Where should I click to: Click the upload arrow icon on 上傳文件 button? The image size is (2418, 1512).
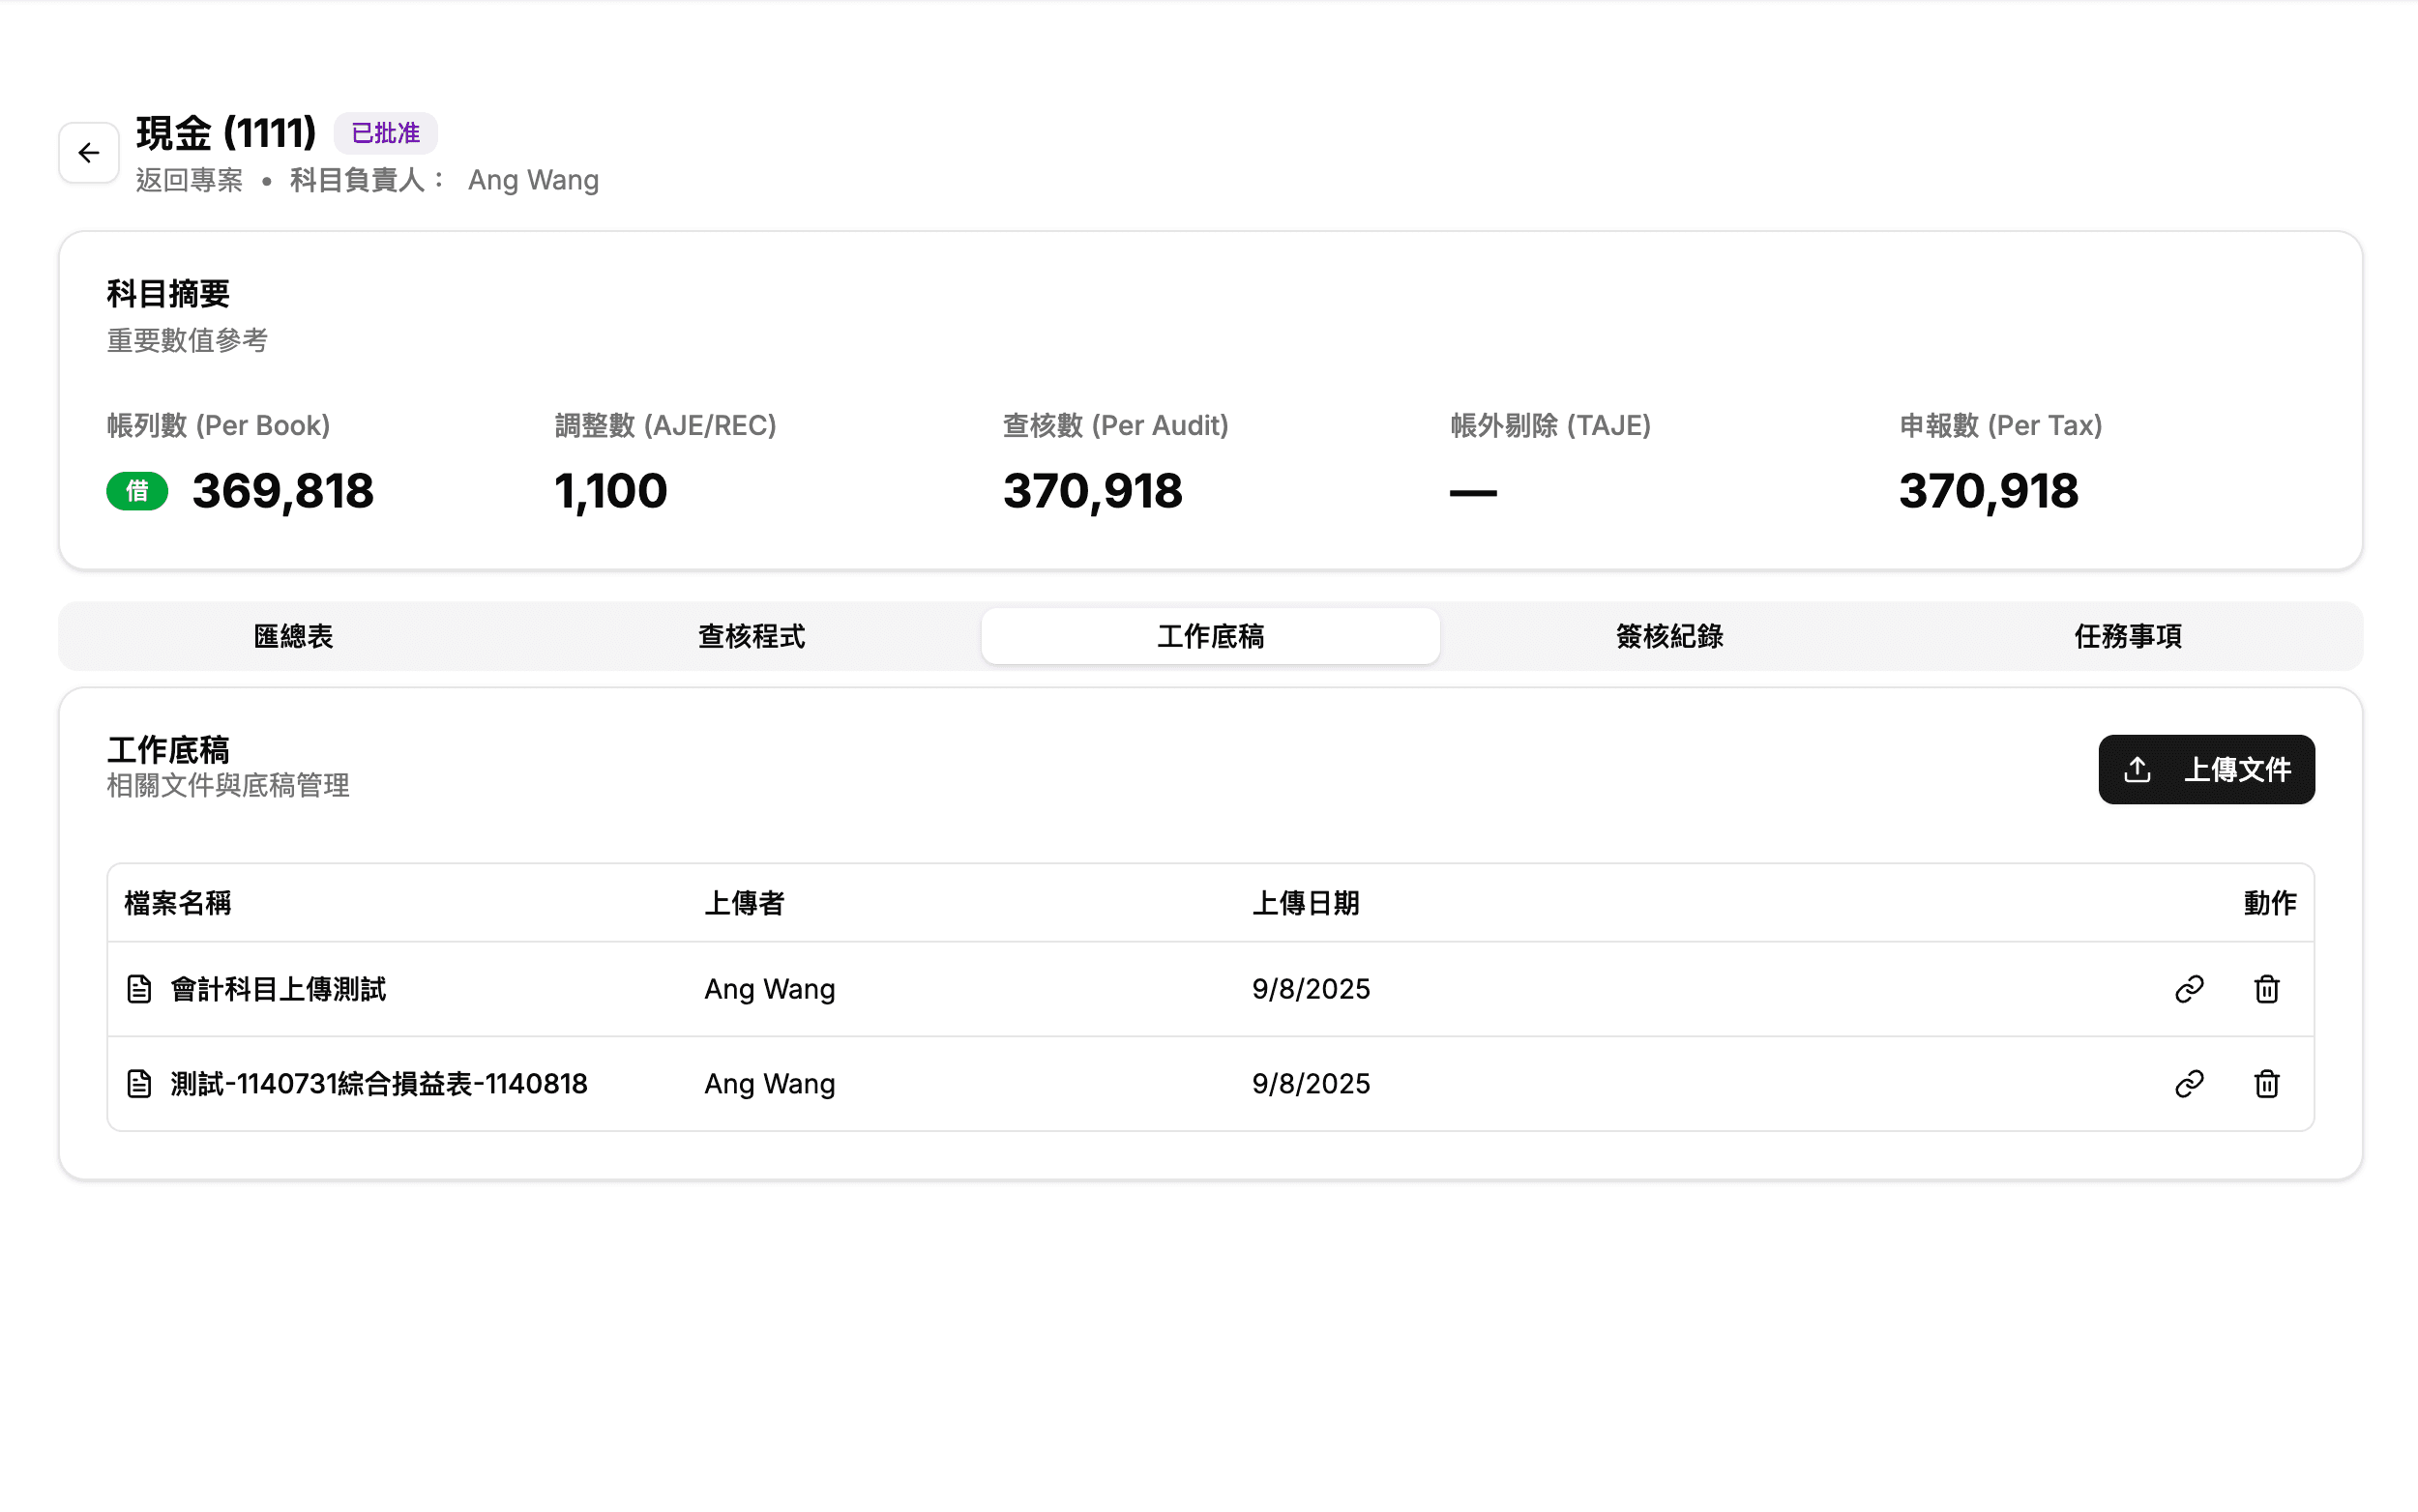tap(2137, 769)
